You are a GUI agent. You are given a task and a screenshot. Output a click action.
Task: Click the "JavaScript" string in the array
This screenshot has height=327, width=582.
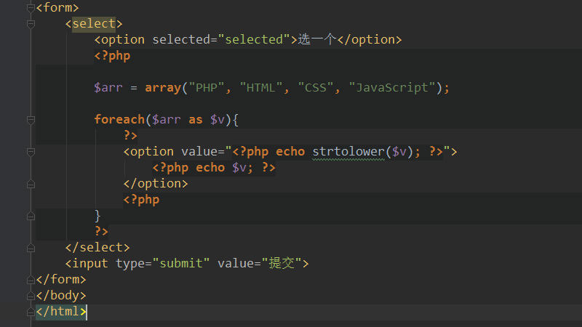tap(392, 87)
